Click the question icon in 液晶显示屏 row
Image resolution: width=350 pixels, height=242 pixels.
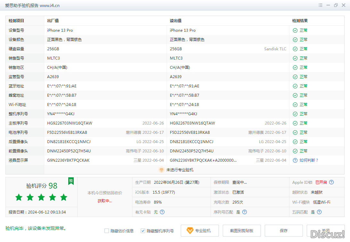(x=295, y=160)
